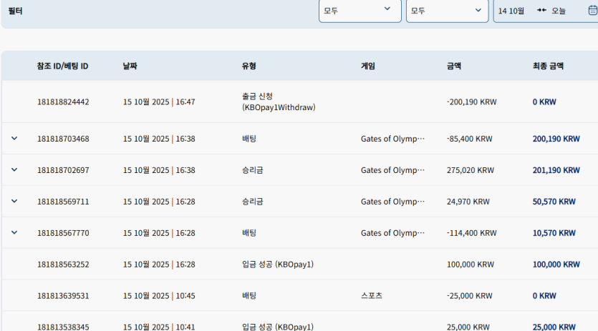Image resolution: width=598 pixels, height=331 pixels.
Task: Click the date range field starting 14 10월
Action: [x=546, y=11]
